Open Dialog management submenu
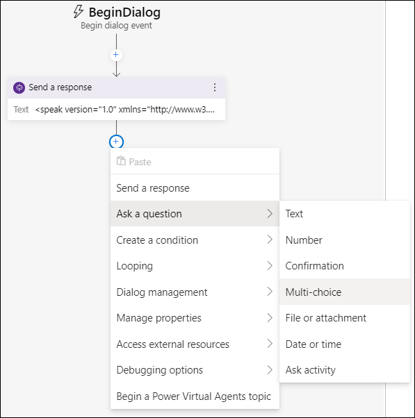The image size is (415, 418). [195, 292]
